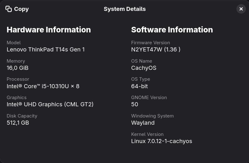The height and width of the screenshot is (163, 249).
Task: Click the Copy button label
Action: pos(21,9)
